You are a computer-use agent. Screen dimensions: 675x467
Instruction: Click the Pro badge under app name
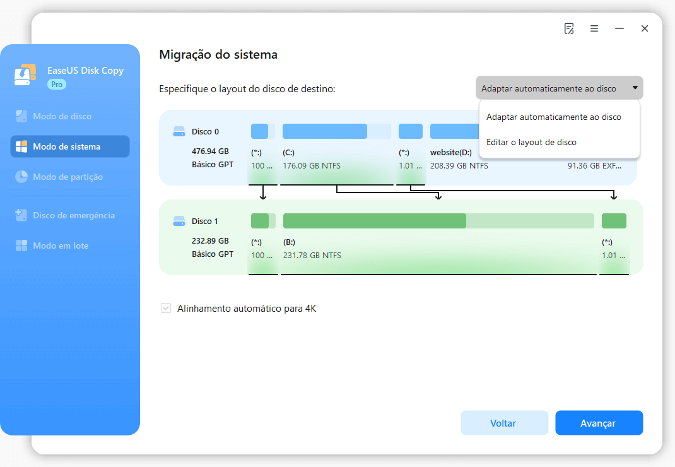point(57,84)
